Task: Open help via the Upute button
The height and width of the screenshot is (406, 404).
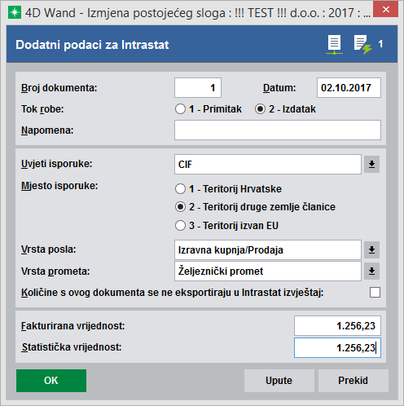Action: pos(279,381)
